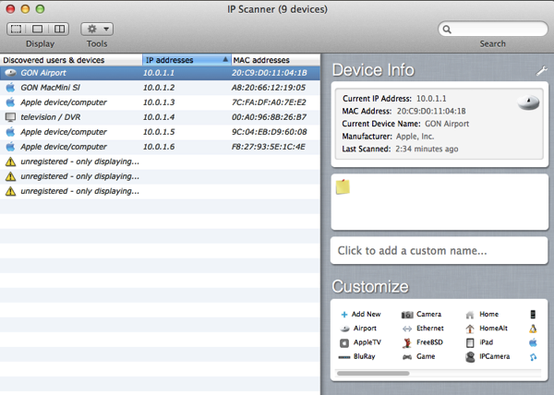Screen dimensions: 554x395
Task: Select the first Display layout mode button
Action: pyautogui.click(x=17, y=29)
